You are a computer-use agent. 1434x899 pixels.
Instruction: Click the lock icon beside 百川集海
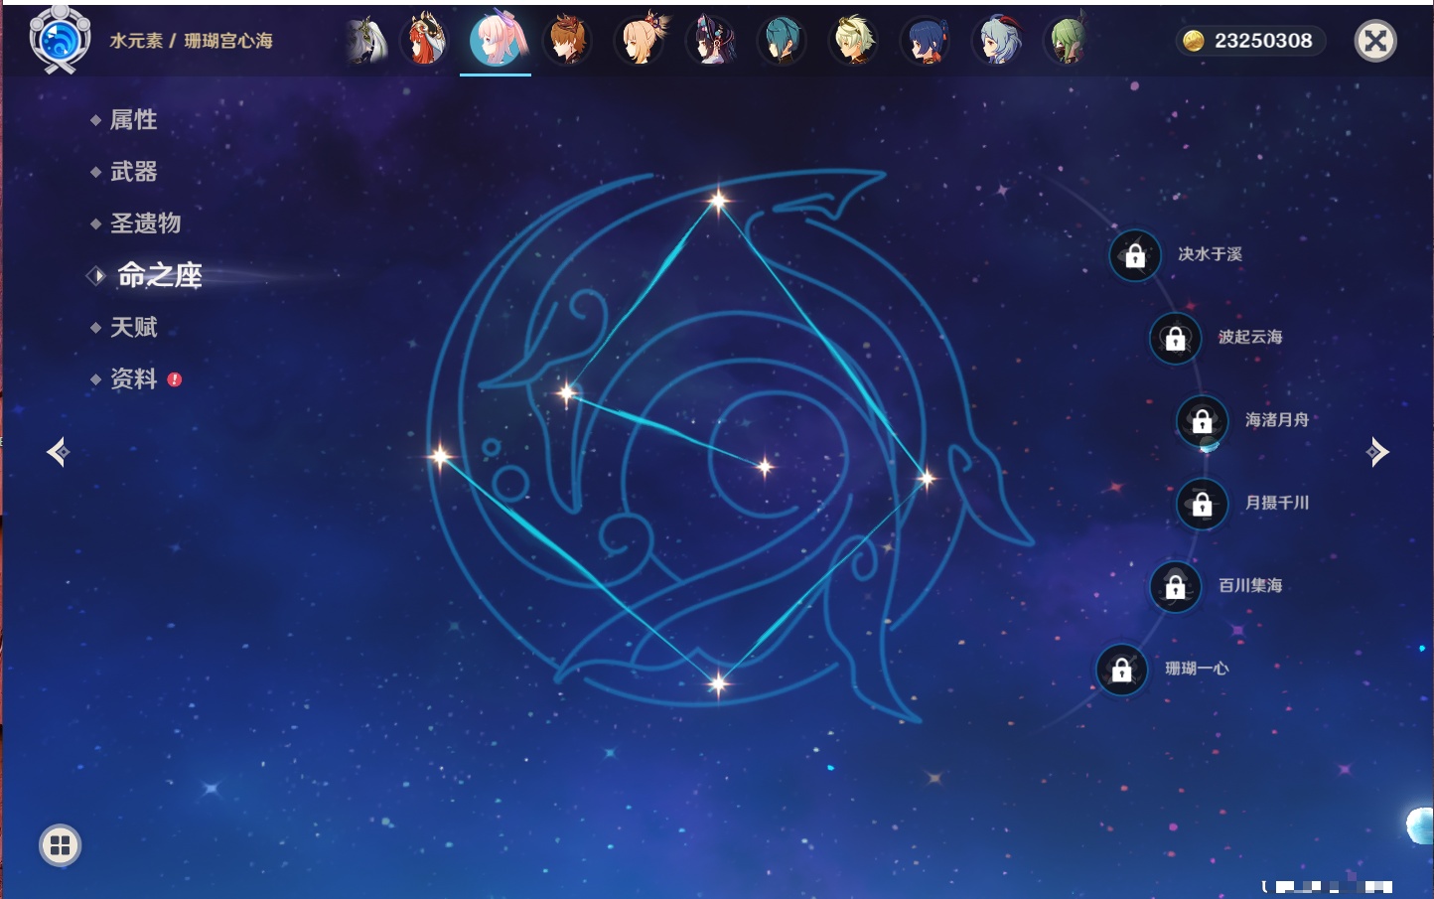point(1175,586)
